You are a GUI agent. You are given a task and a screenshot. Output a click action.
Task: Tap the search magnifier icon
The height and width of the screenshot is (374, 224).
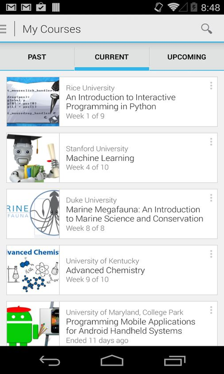click(206, 29)
